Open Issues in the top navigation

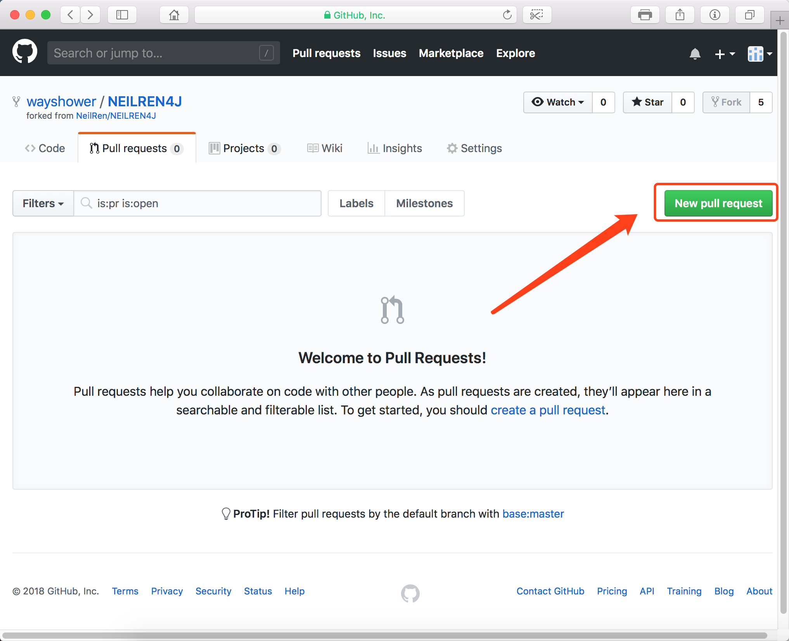389,53
